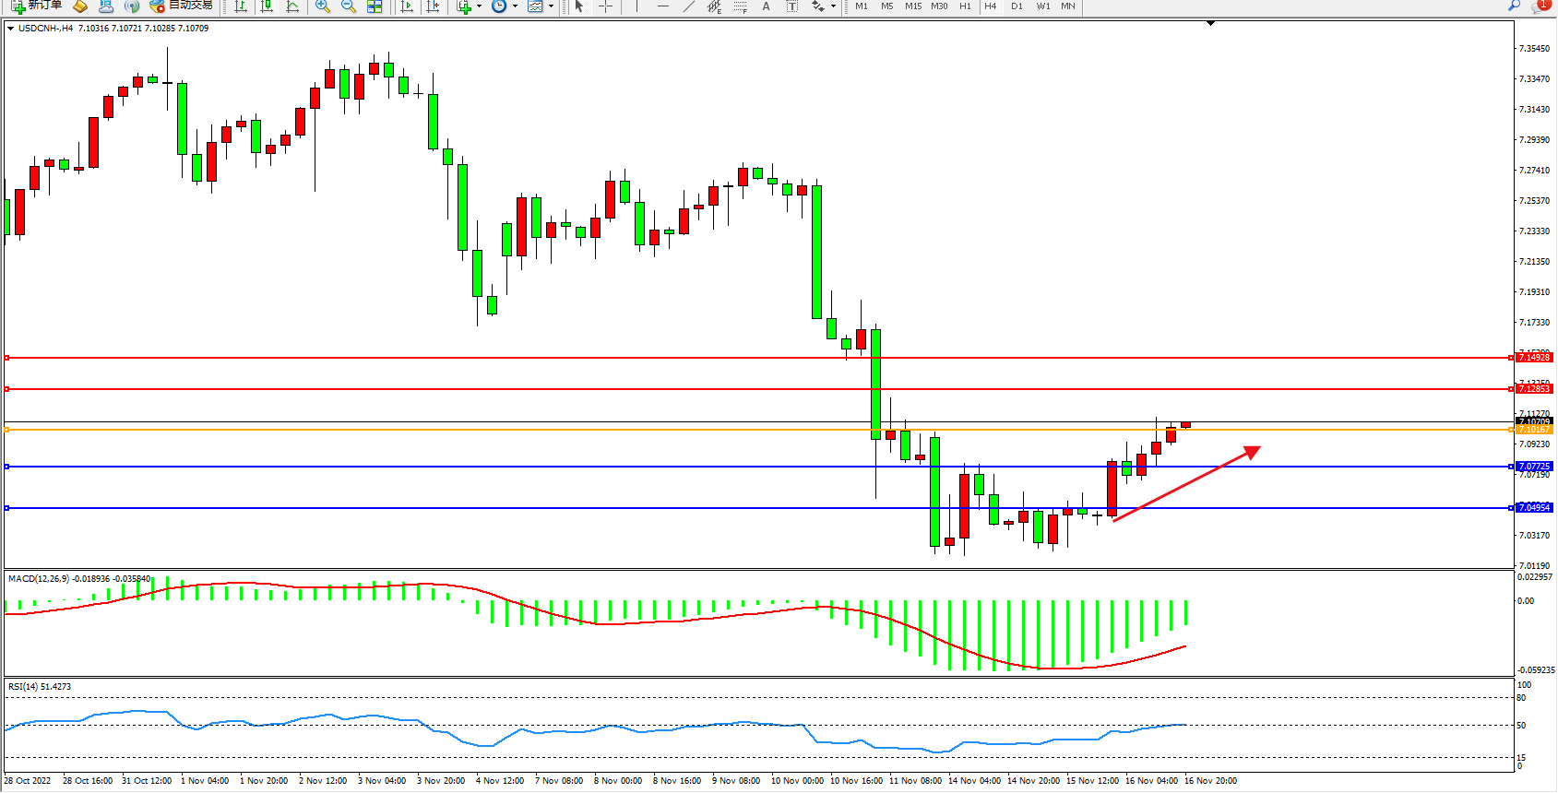Screen dimensions: 1558x793
Task: Click the New Order (新订单) button
Action: pos(37,6)
